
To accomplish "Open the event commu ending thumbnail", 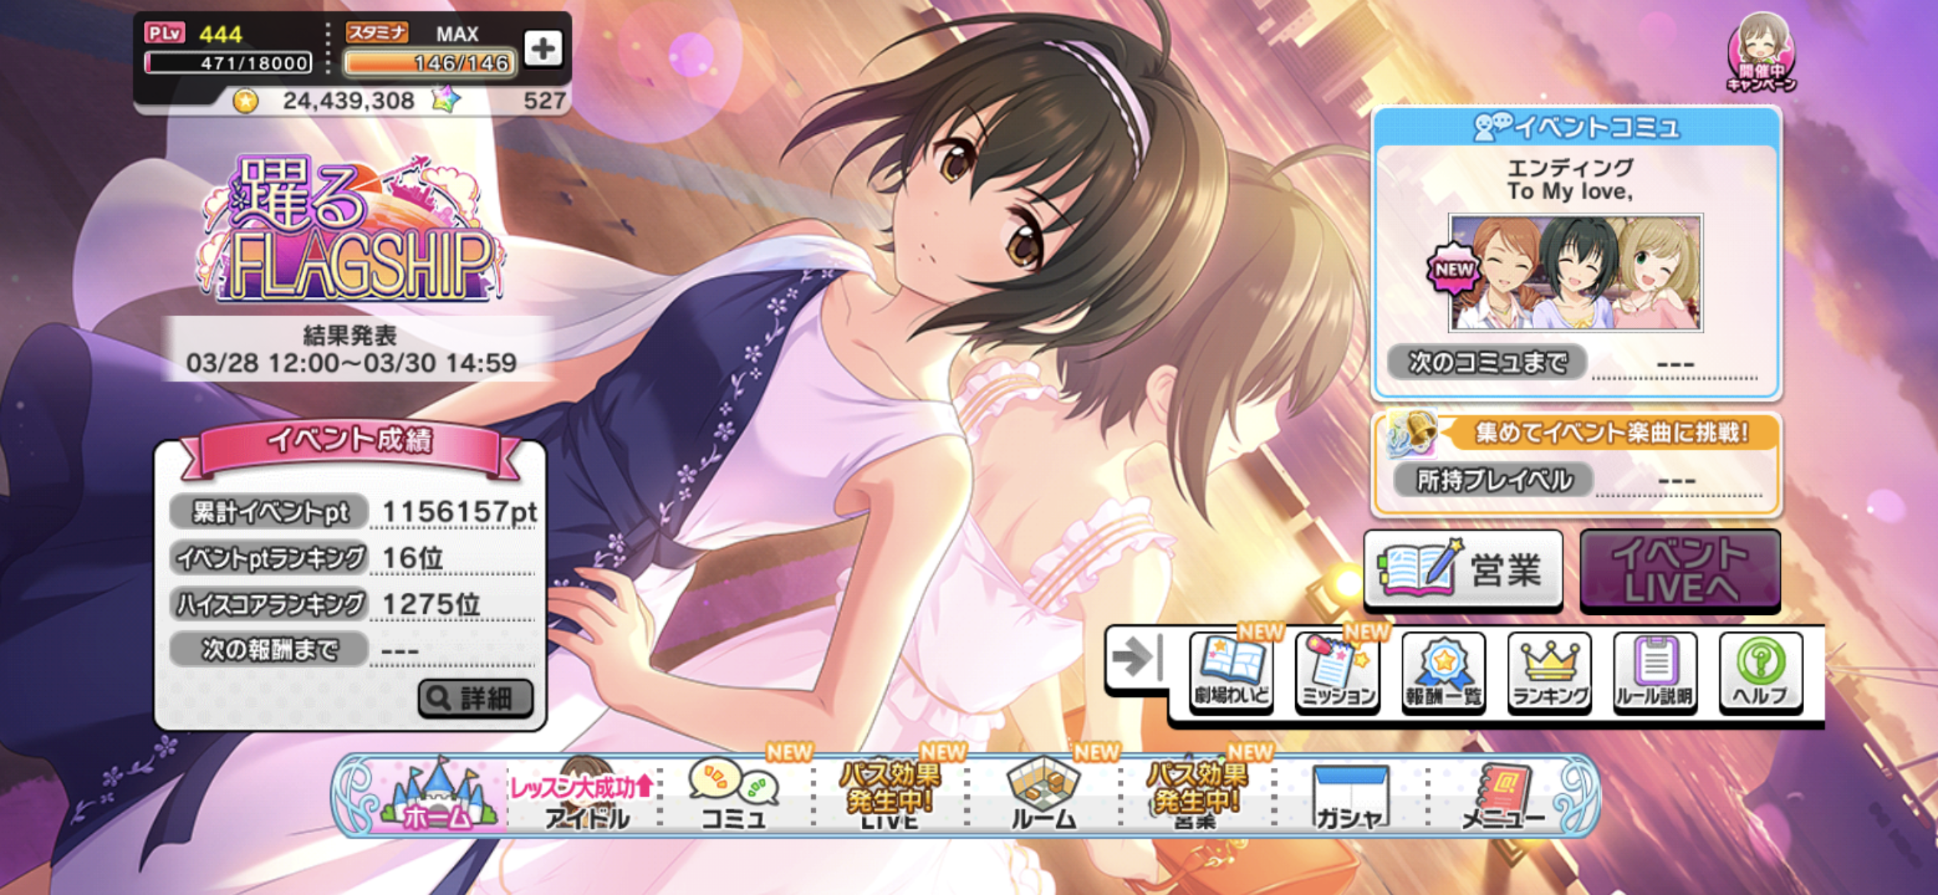I will (1575, 272).
